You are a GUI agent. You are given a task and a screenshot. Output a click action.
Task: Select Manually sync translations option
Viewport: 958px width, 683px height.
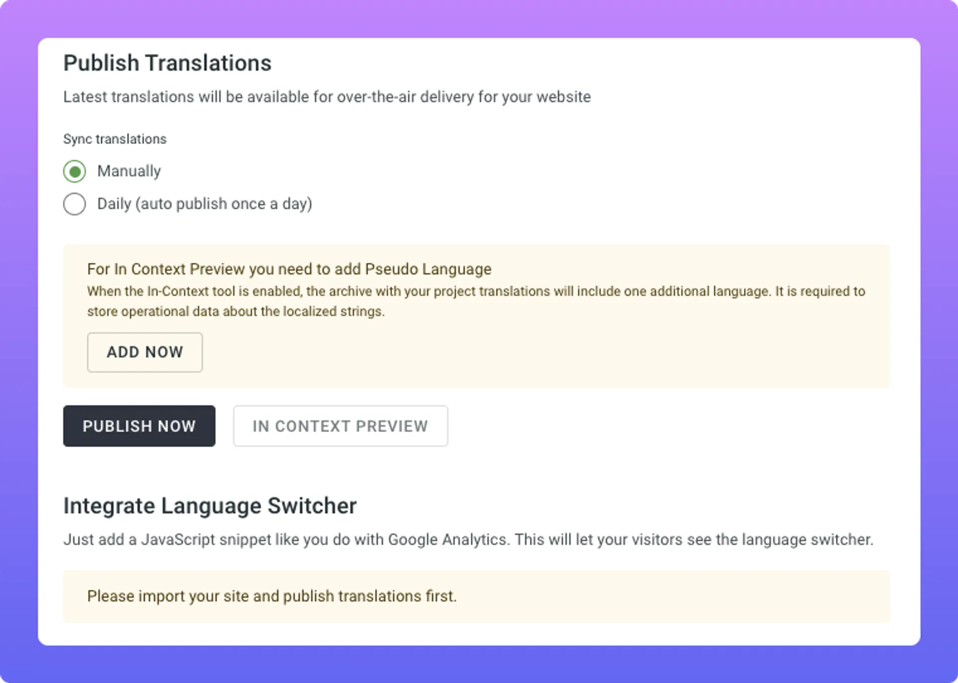(75, 171)
